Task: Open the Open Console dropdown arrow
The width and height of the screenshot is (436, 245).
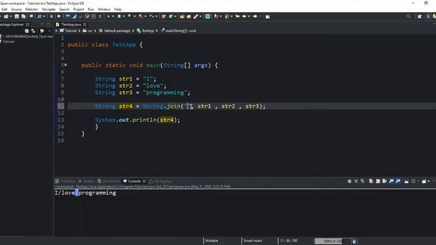Action: coord(429,182)
